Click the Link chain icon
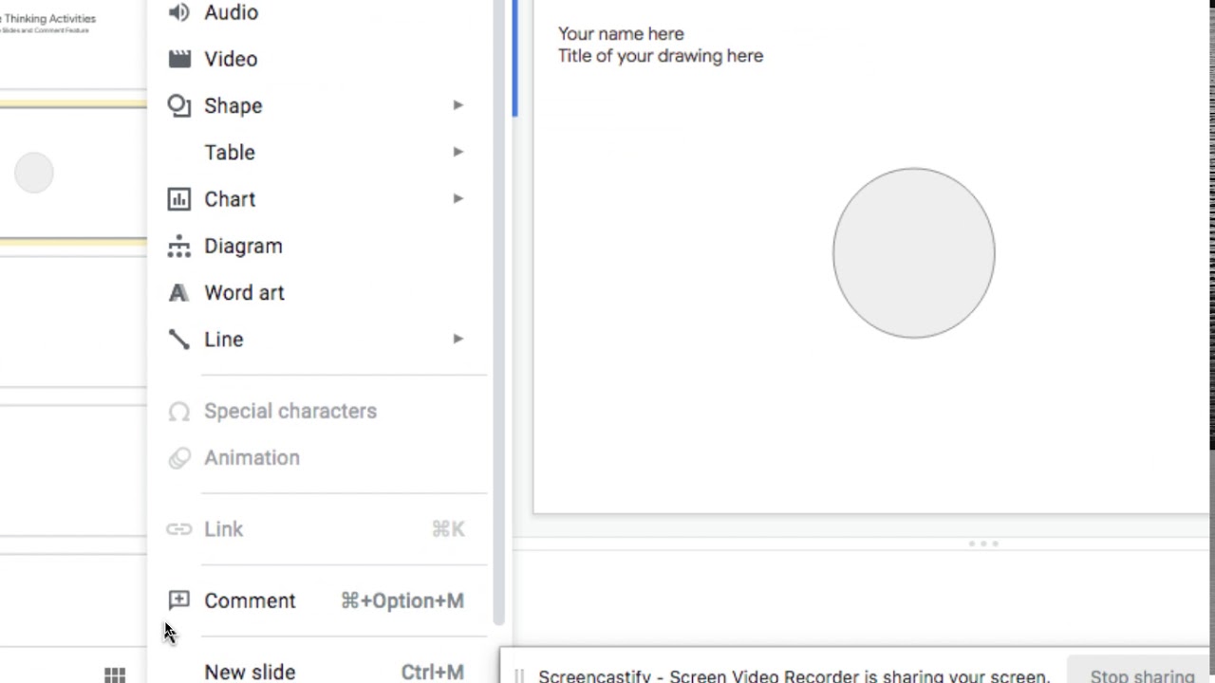 click(178, 529)
